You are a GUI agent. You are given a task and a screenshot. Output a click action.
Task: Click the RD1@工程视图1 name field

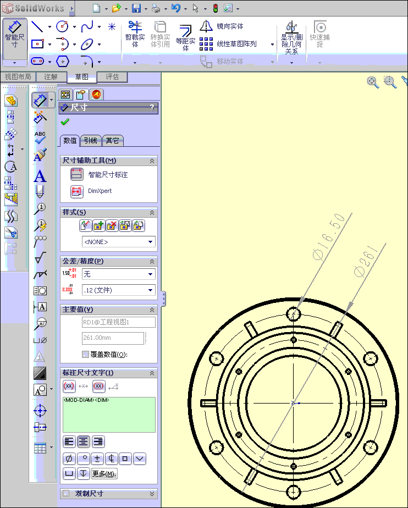point(119,322)
